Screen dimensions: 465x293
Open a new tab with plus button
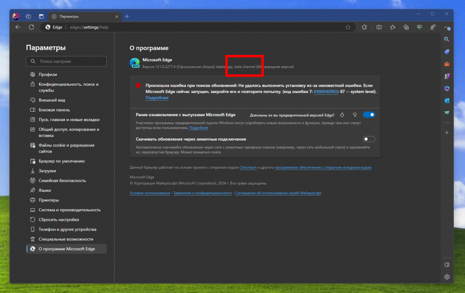click(x=127, y=17)
